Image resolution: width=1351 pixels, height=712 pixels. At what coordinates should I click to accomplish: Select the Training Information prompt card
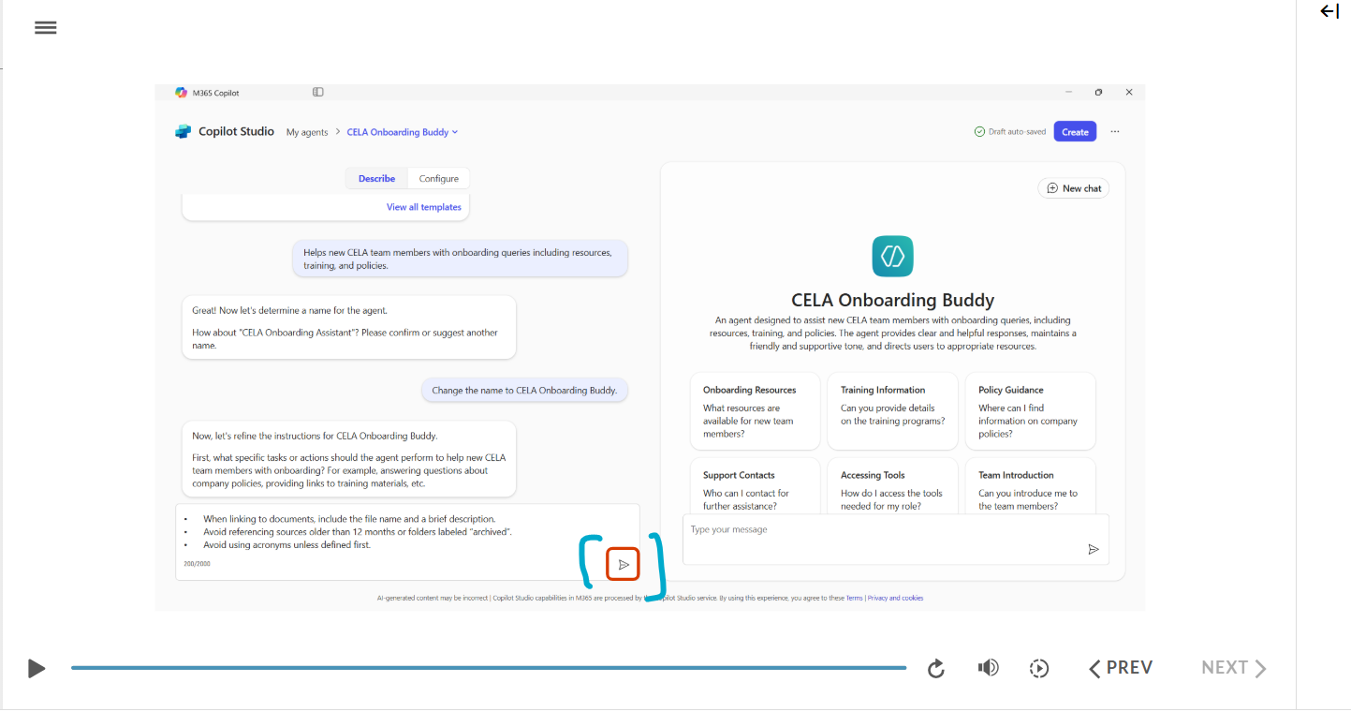pos(892,411)
